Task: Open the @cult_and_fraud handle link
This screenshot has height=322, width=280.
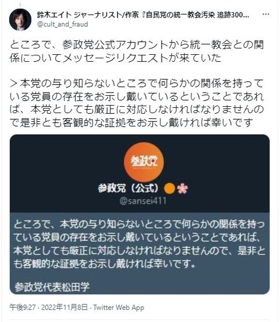Action: click(x=62, y=24)
